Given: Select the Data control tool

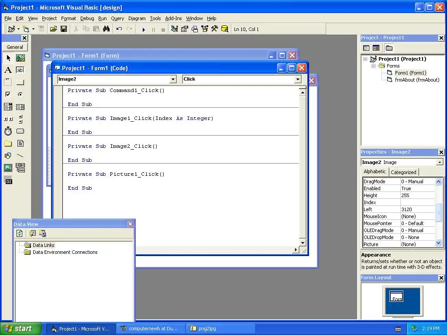Looking at the screenshot, I should (20, 168).
